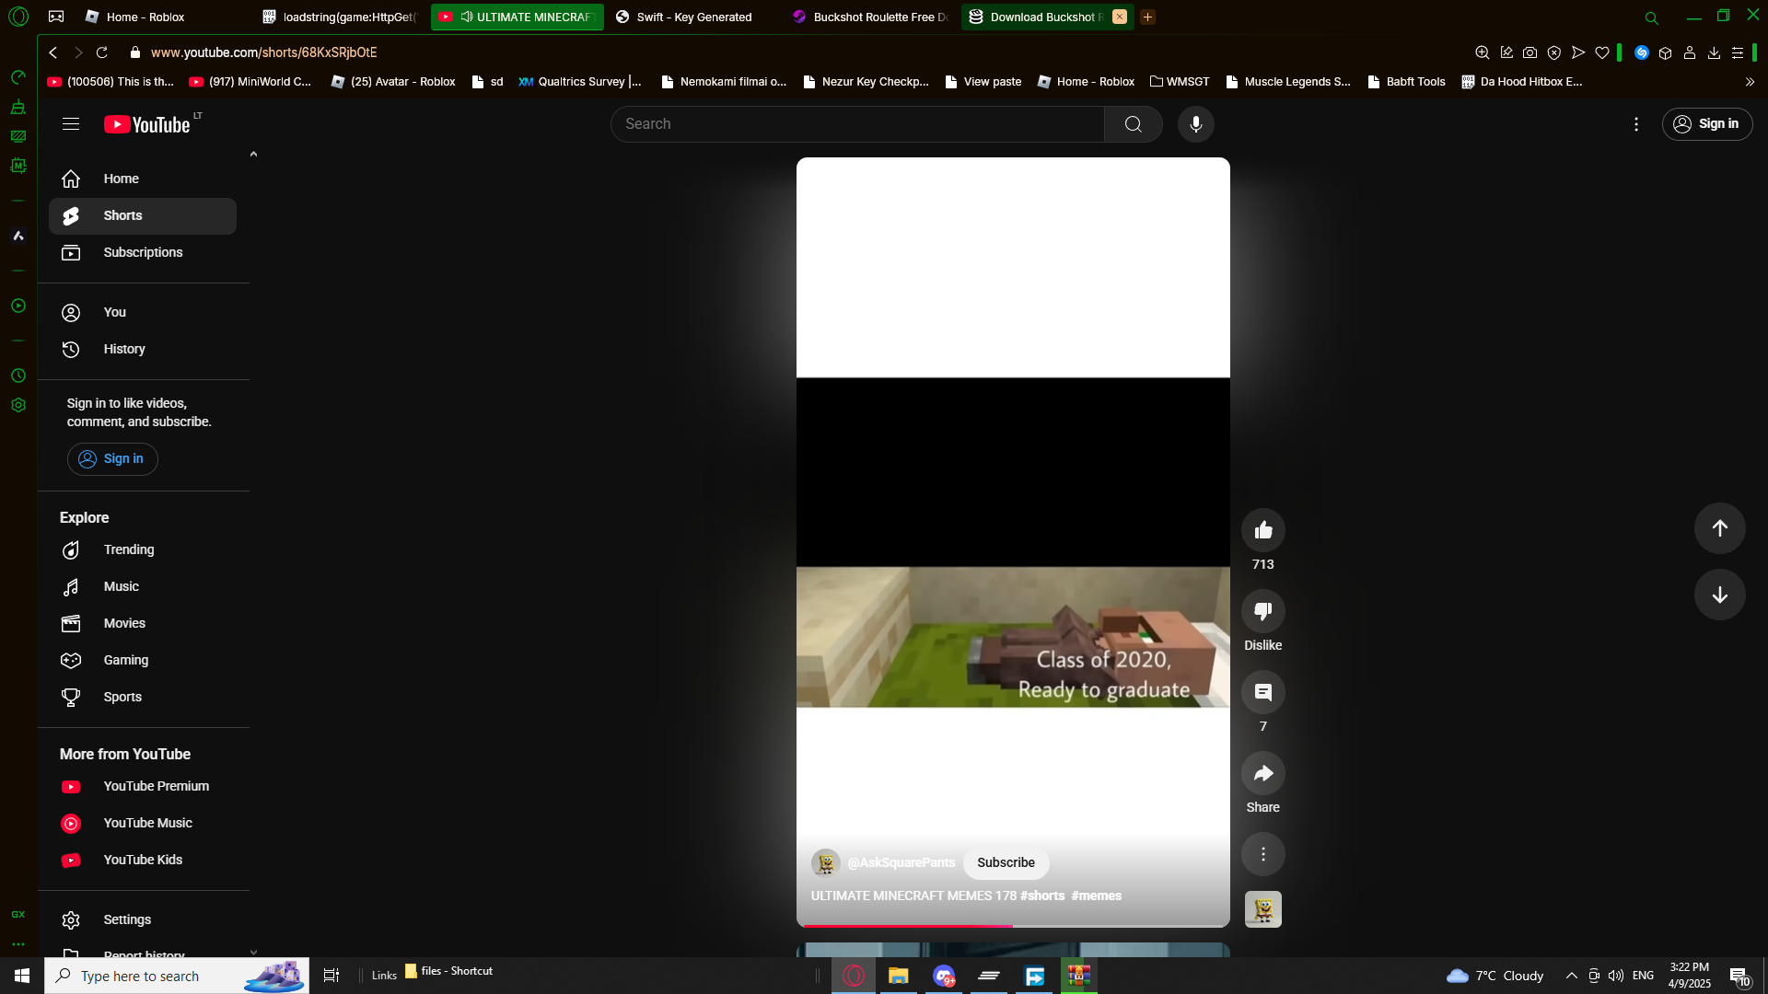The width and height of the screenshot is (1768, 994).
Task: Click the browser address bar URL
Action: click(263, 52)
